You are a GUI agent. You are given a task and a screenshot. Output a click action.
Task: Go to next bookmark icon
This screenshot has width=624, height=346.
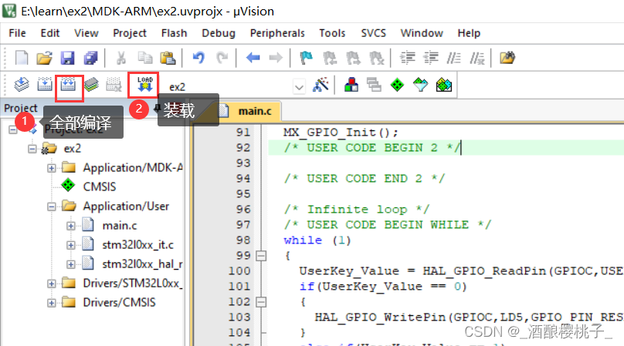tap(353, 58)
